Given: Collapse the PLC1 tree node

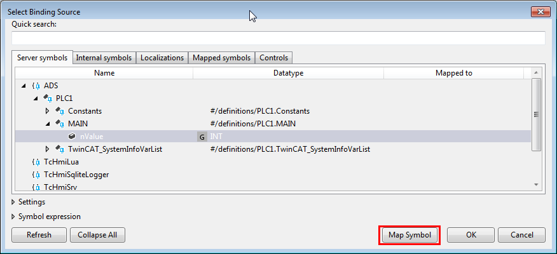Looking at the screenshot, I should [36, 98].
